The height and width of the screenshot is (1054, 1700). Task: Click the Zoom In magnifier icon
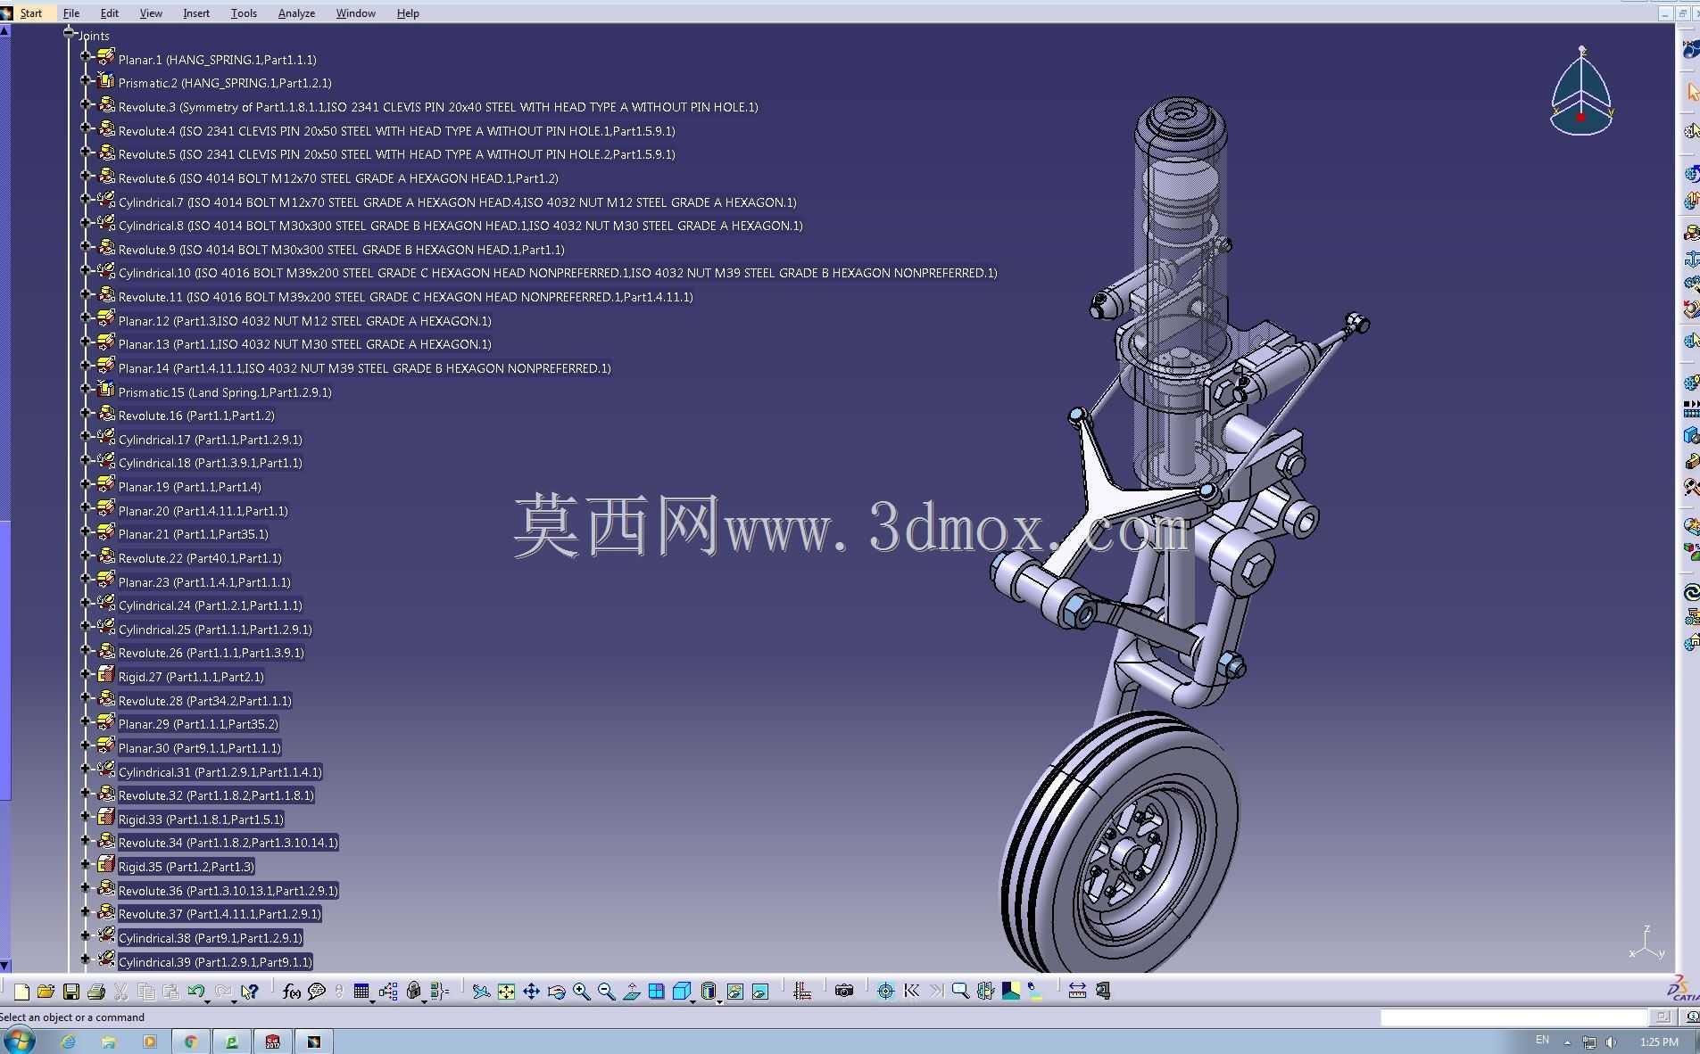(x=581, y=991)
